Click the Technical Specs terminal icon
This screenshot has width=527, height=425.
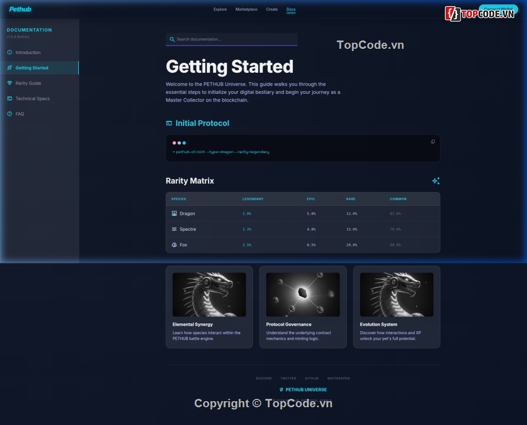click(9, 99)
